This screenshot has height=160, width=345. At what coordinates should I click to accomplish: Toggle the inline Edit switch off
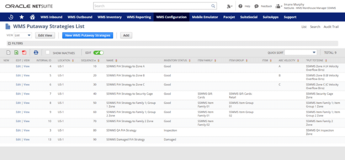98,53
